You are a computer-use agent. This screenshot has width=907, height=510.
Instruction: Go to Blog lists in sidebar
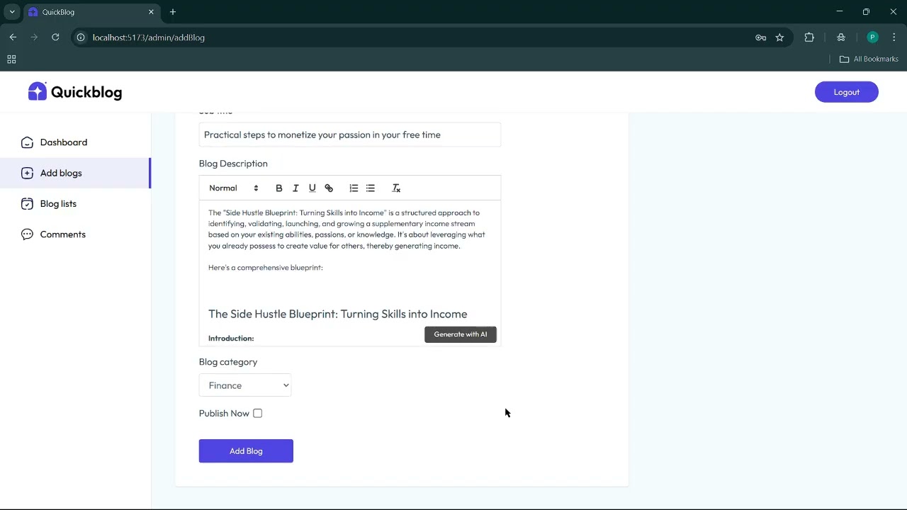(x=76, y=204)
